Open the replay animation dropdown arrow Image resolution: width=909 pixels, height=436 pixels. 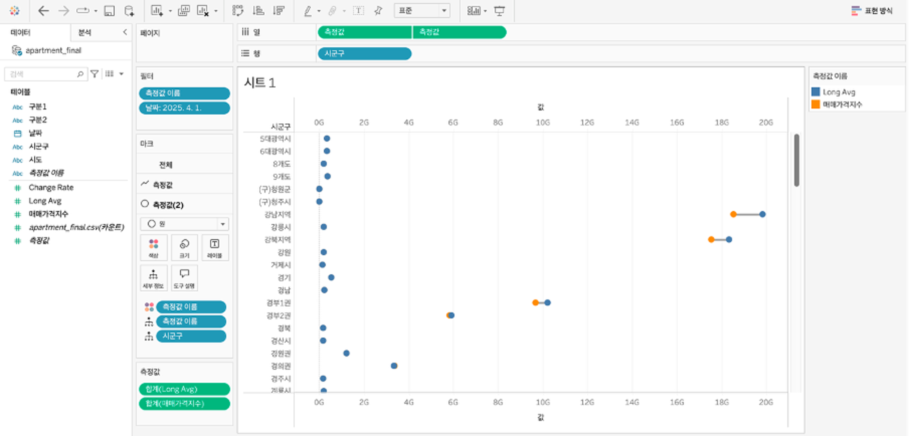96,11
